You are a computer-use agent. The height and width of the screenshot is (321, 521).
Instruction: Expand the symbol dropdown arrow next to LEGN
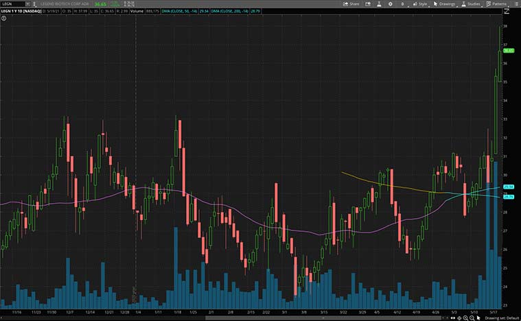point(27,3)
